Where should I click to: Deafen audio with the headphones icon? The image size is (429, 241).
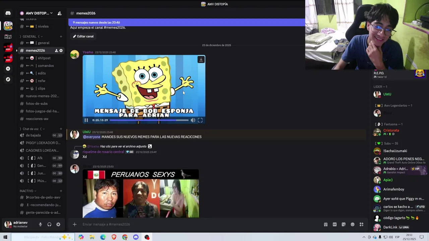click(49, 225)
